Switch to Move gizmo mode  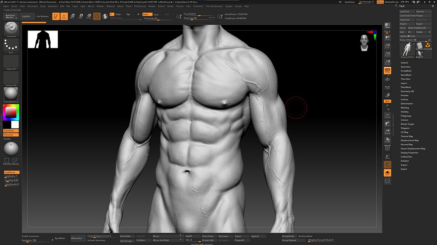[72, 17]
